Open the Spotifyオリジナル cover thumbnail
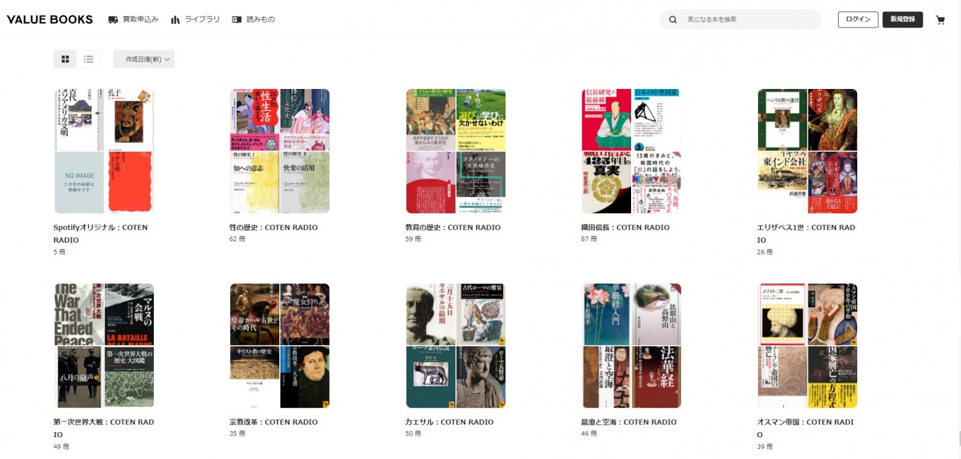This screenshot has width=961, height=459. (x=104, y=151)
